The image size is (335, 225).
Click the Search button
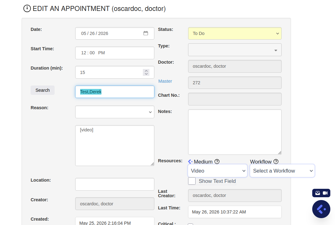[x=42, y=90]
